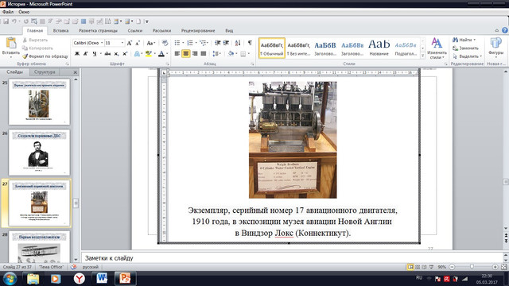Increase paragraph indent
The image size is (509, 286).
(226, 43)
